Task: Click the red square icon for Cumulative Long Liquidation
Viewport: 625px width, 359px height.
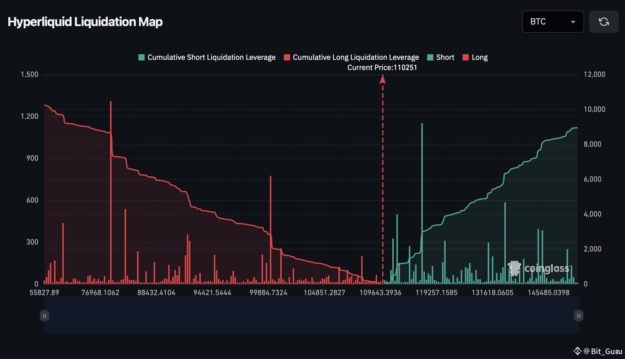Action: coord(287,57)
